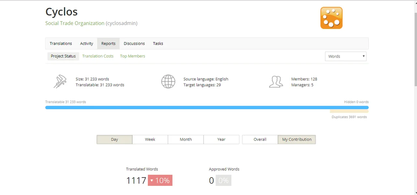Select the Day period toggle
This screenshot has height=195, width=417.
coord(114,139)
